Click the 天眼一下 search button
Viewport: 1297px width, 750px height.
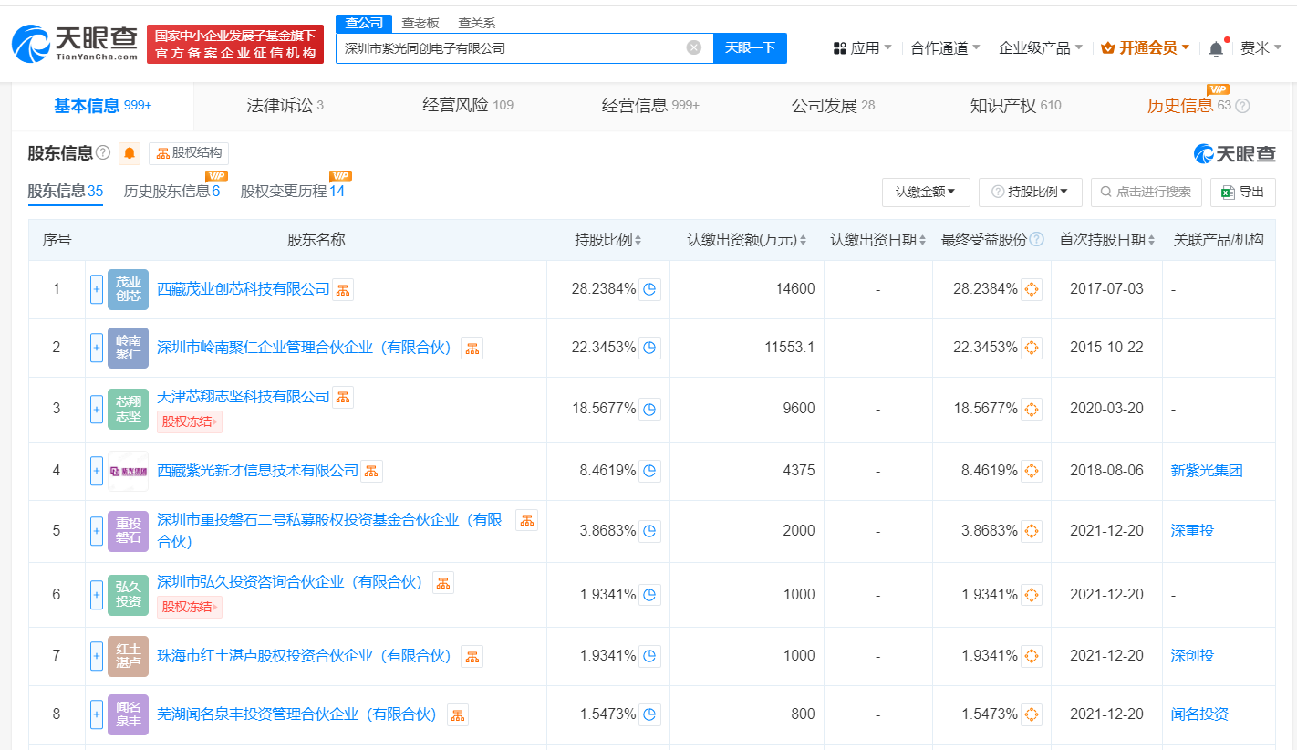point(750,47)
